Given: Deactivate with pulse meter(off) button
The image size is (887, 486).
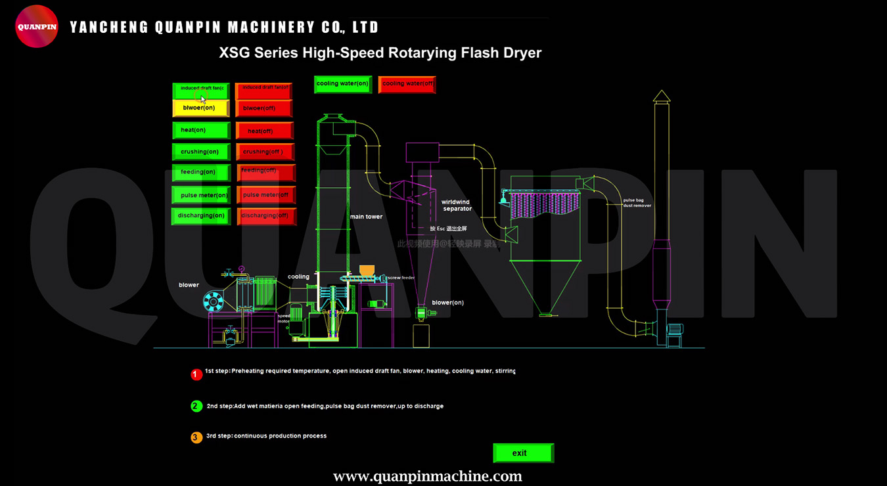Looking at the screenshot, I should (266, 195).
